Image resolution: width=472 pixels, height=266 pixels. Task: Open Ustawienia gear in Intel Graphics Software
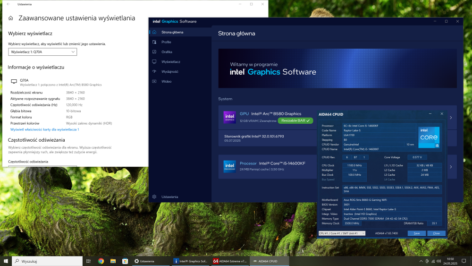(154, 197)
